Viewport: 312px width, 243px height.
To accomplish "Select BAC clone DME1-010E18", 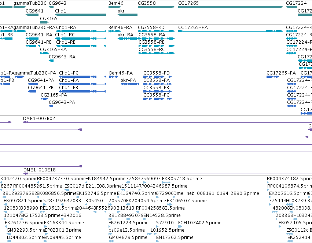I will (168, 174).
